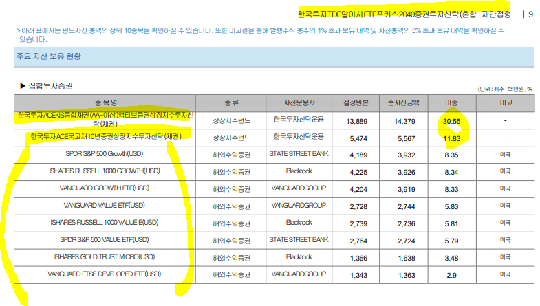The width and height of the screenshot is (540, 306).
Task: Click the 11.83 weight value
Action: [x=451, y=138]
